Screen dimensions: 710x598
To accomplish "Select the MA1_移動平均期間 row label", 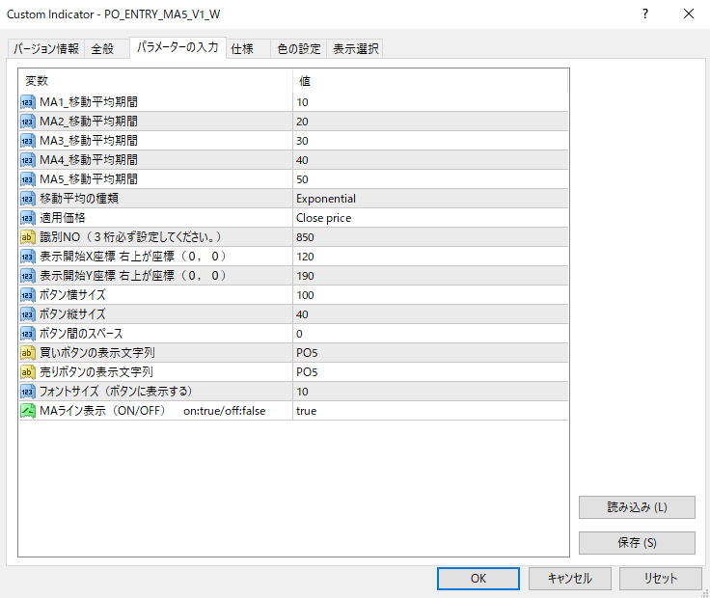I will pyautogui.click(x=89, y=102).
